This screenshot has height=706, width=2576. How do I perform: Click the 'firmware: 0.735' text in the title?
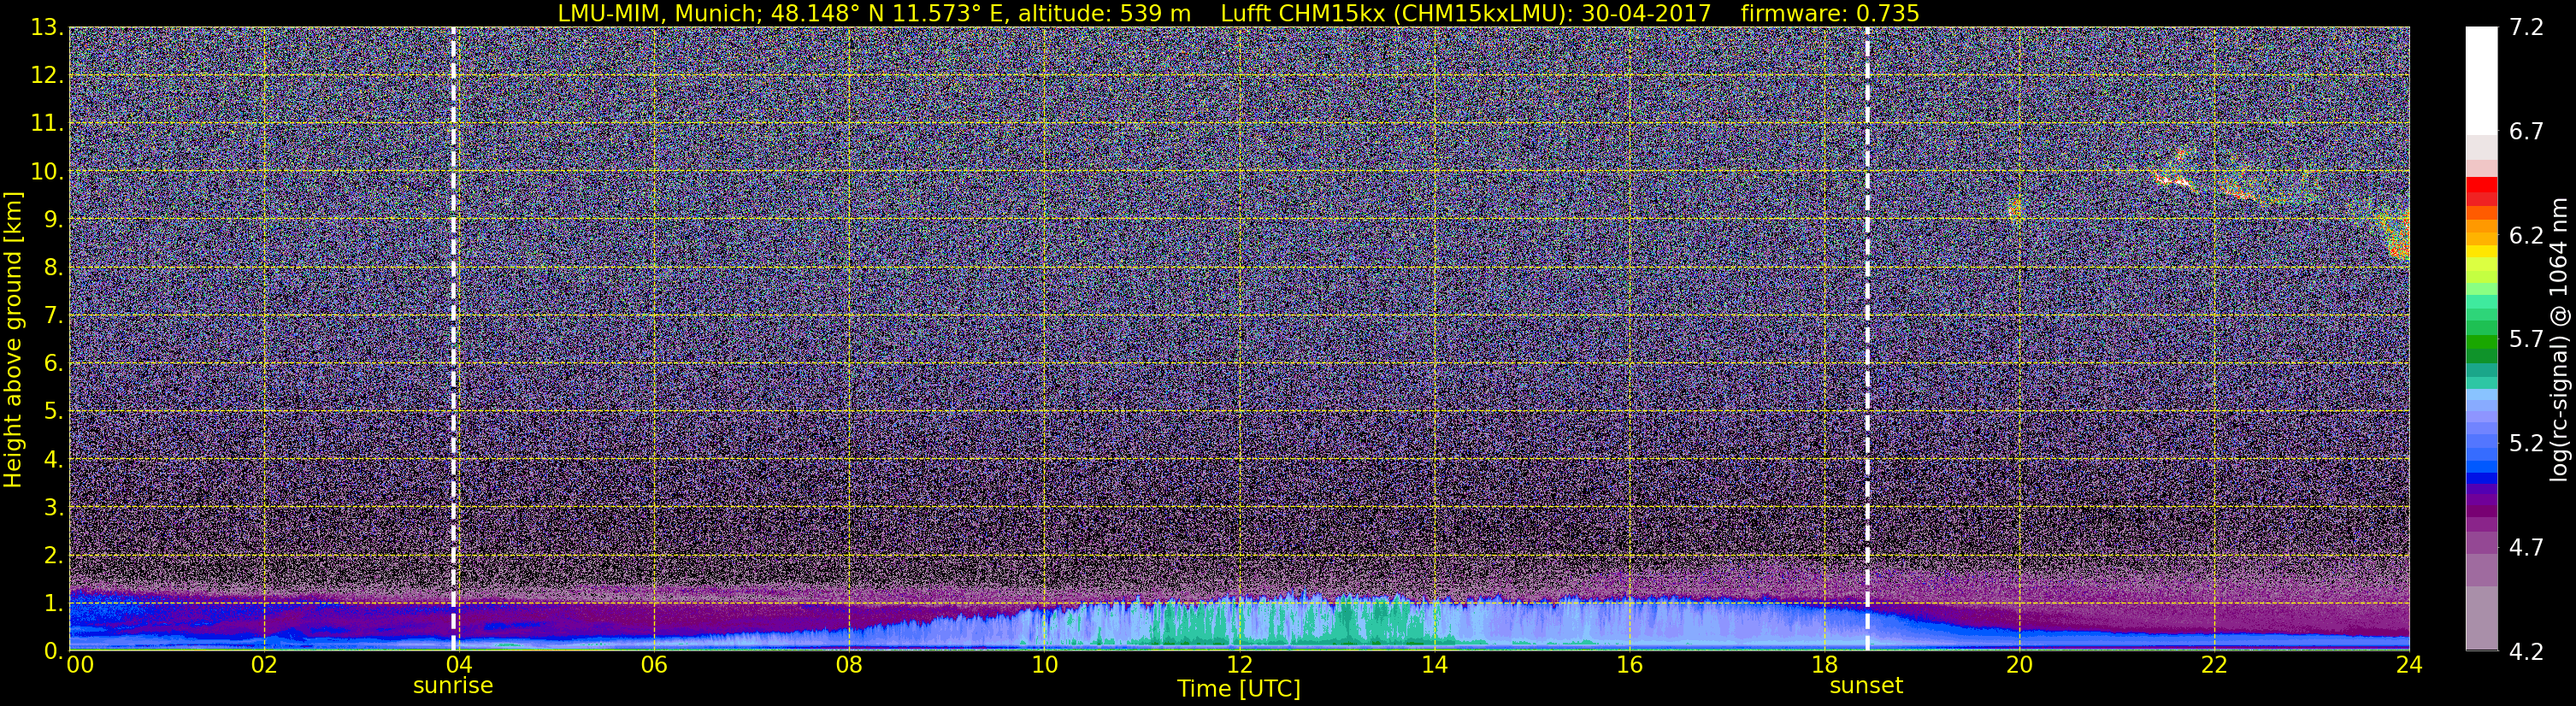1830,13
